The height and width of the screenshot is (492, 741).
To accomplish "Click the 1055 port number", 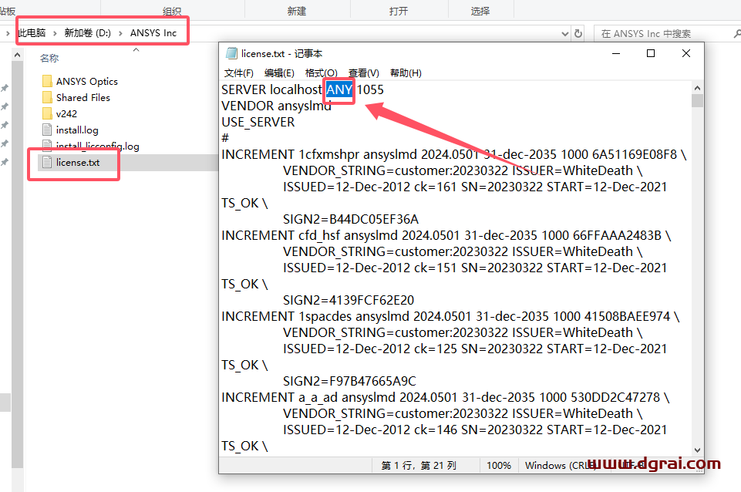I will [x=370, y=89].
